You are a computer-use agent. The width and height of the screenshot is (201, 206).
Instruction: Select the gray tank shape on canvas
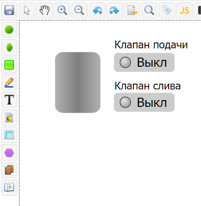click(x=78, y=82)
